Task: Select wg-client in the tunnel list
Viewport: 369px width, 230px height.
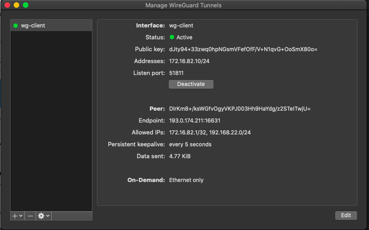Action: point(33,26)
